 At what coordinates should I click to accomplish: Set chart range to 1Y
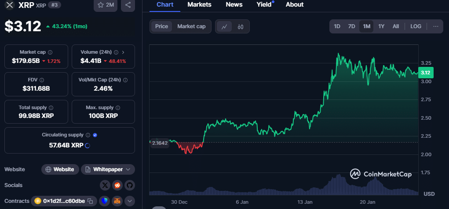381,26
